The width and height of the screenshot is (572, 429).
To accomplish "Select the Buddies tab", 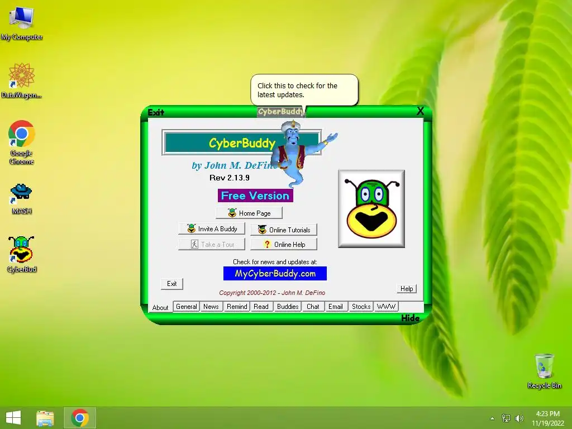I will (288, 307).
